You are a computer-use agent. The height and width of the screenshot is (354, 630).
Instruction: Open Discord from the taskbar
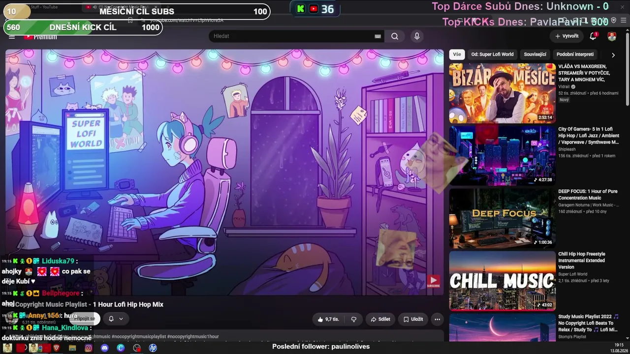coord(104,348)
